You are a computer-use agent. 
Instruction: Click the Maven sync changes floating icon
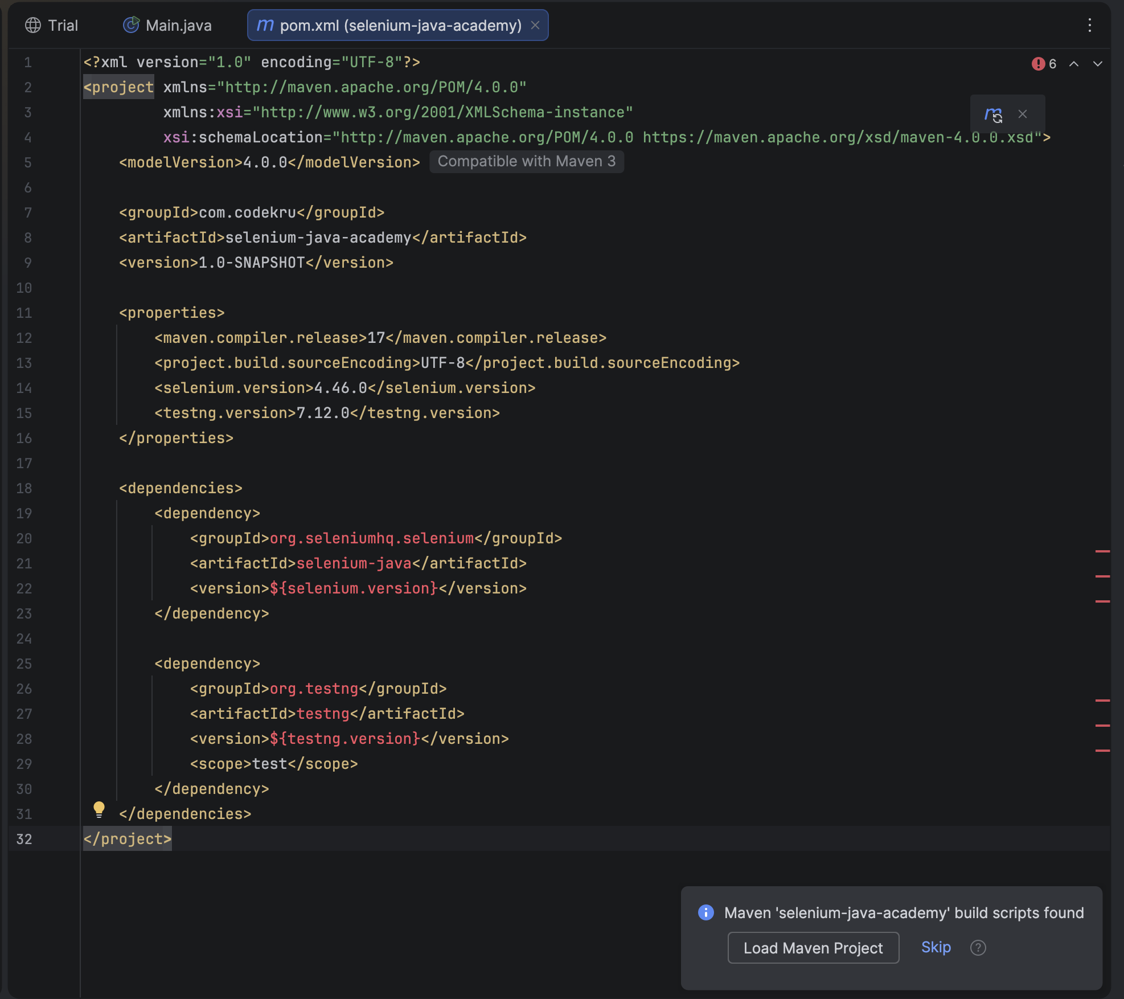994,114
